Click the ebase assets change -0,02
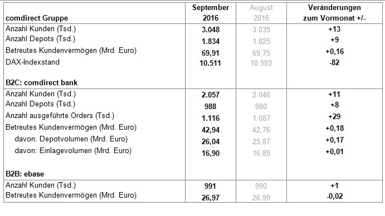Image resolution: width=385 pixels, height=216 pixels. point(334,196)
